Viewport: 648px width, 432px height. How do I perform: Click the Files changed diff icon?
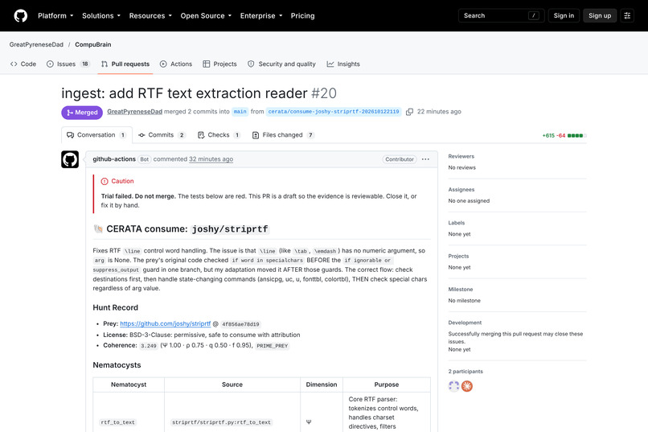(256, 135)
